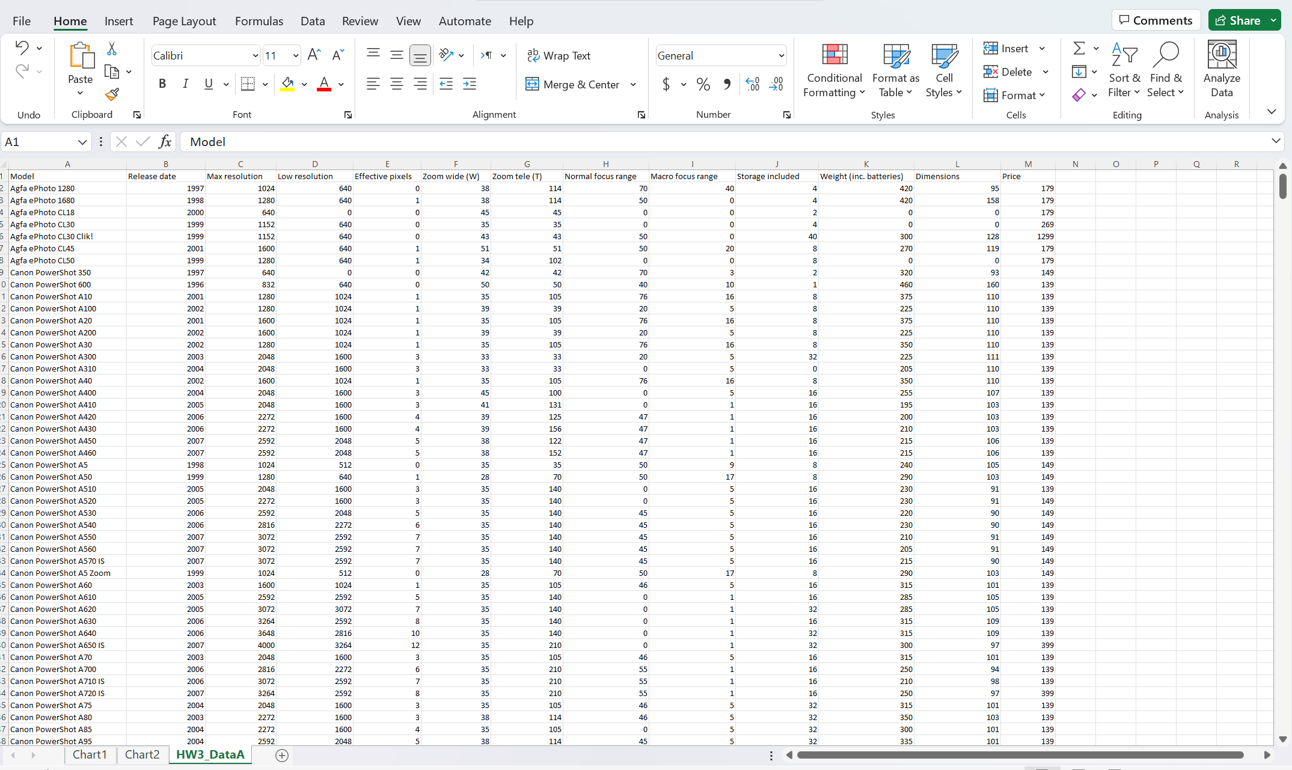Decrease font size with the smaller A icon
The image size is (1292, 770).
338,55
